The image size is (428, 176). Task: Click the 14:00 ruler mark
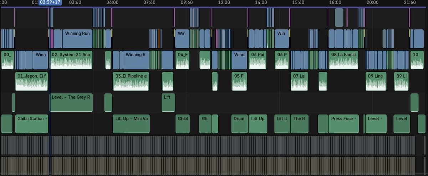[x=261, y=2]
